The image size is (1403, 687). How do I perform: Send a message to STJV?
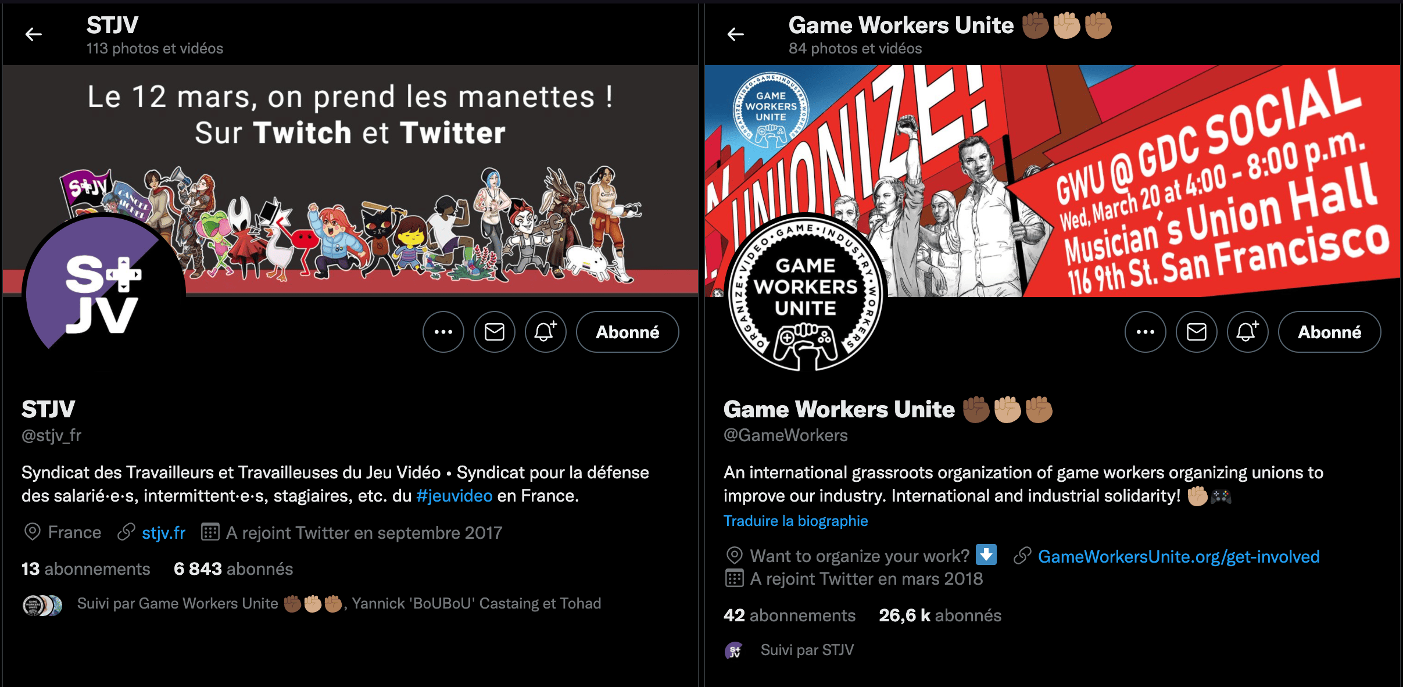pos(495,332)
